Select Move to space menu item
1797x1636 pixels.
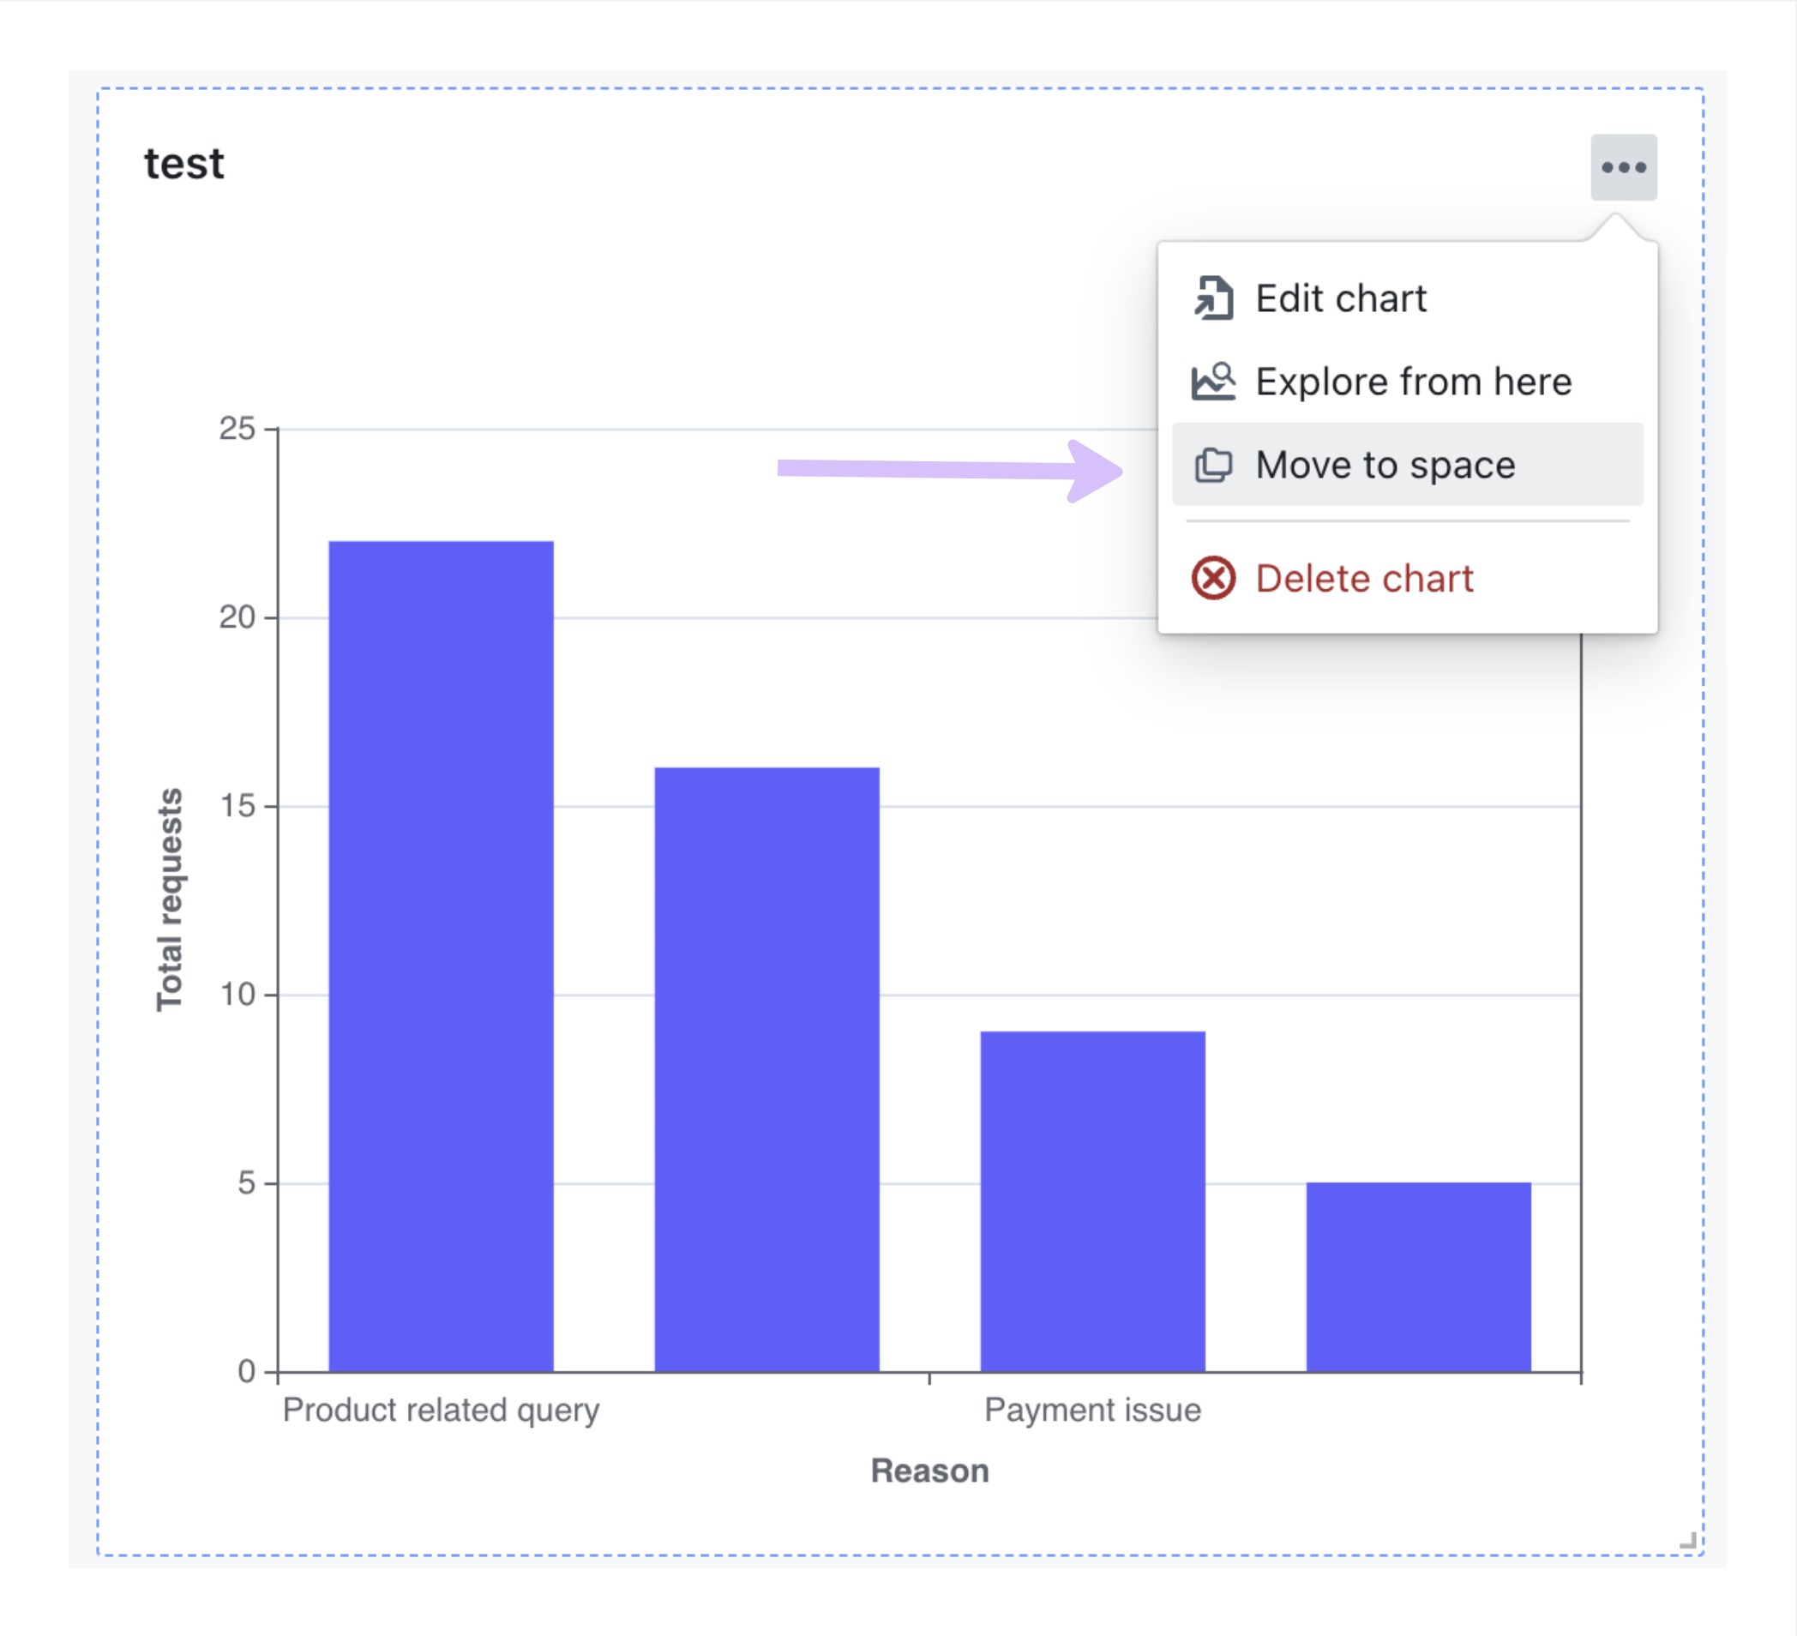coord(1408,465)
